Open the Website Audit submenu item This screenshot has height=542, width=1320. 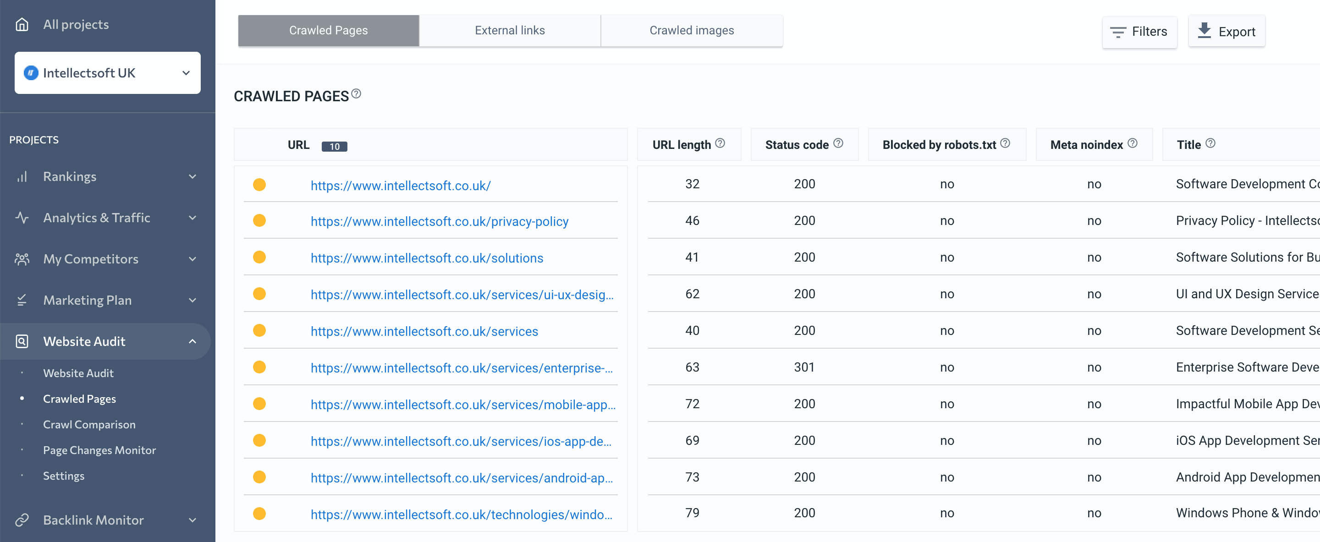coord(78,373)
